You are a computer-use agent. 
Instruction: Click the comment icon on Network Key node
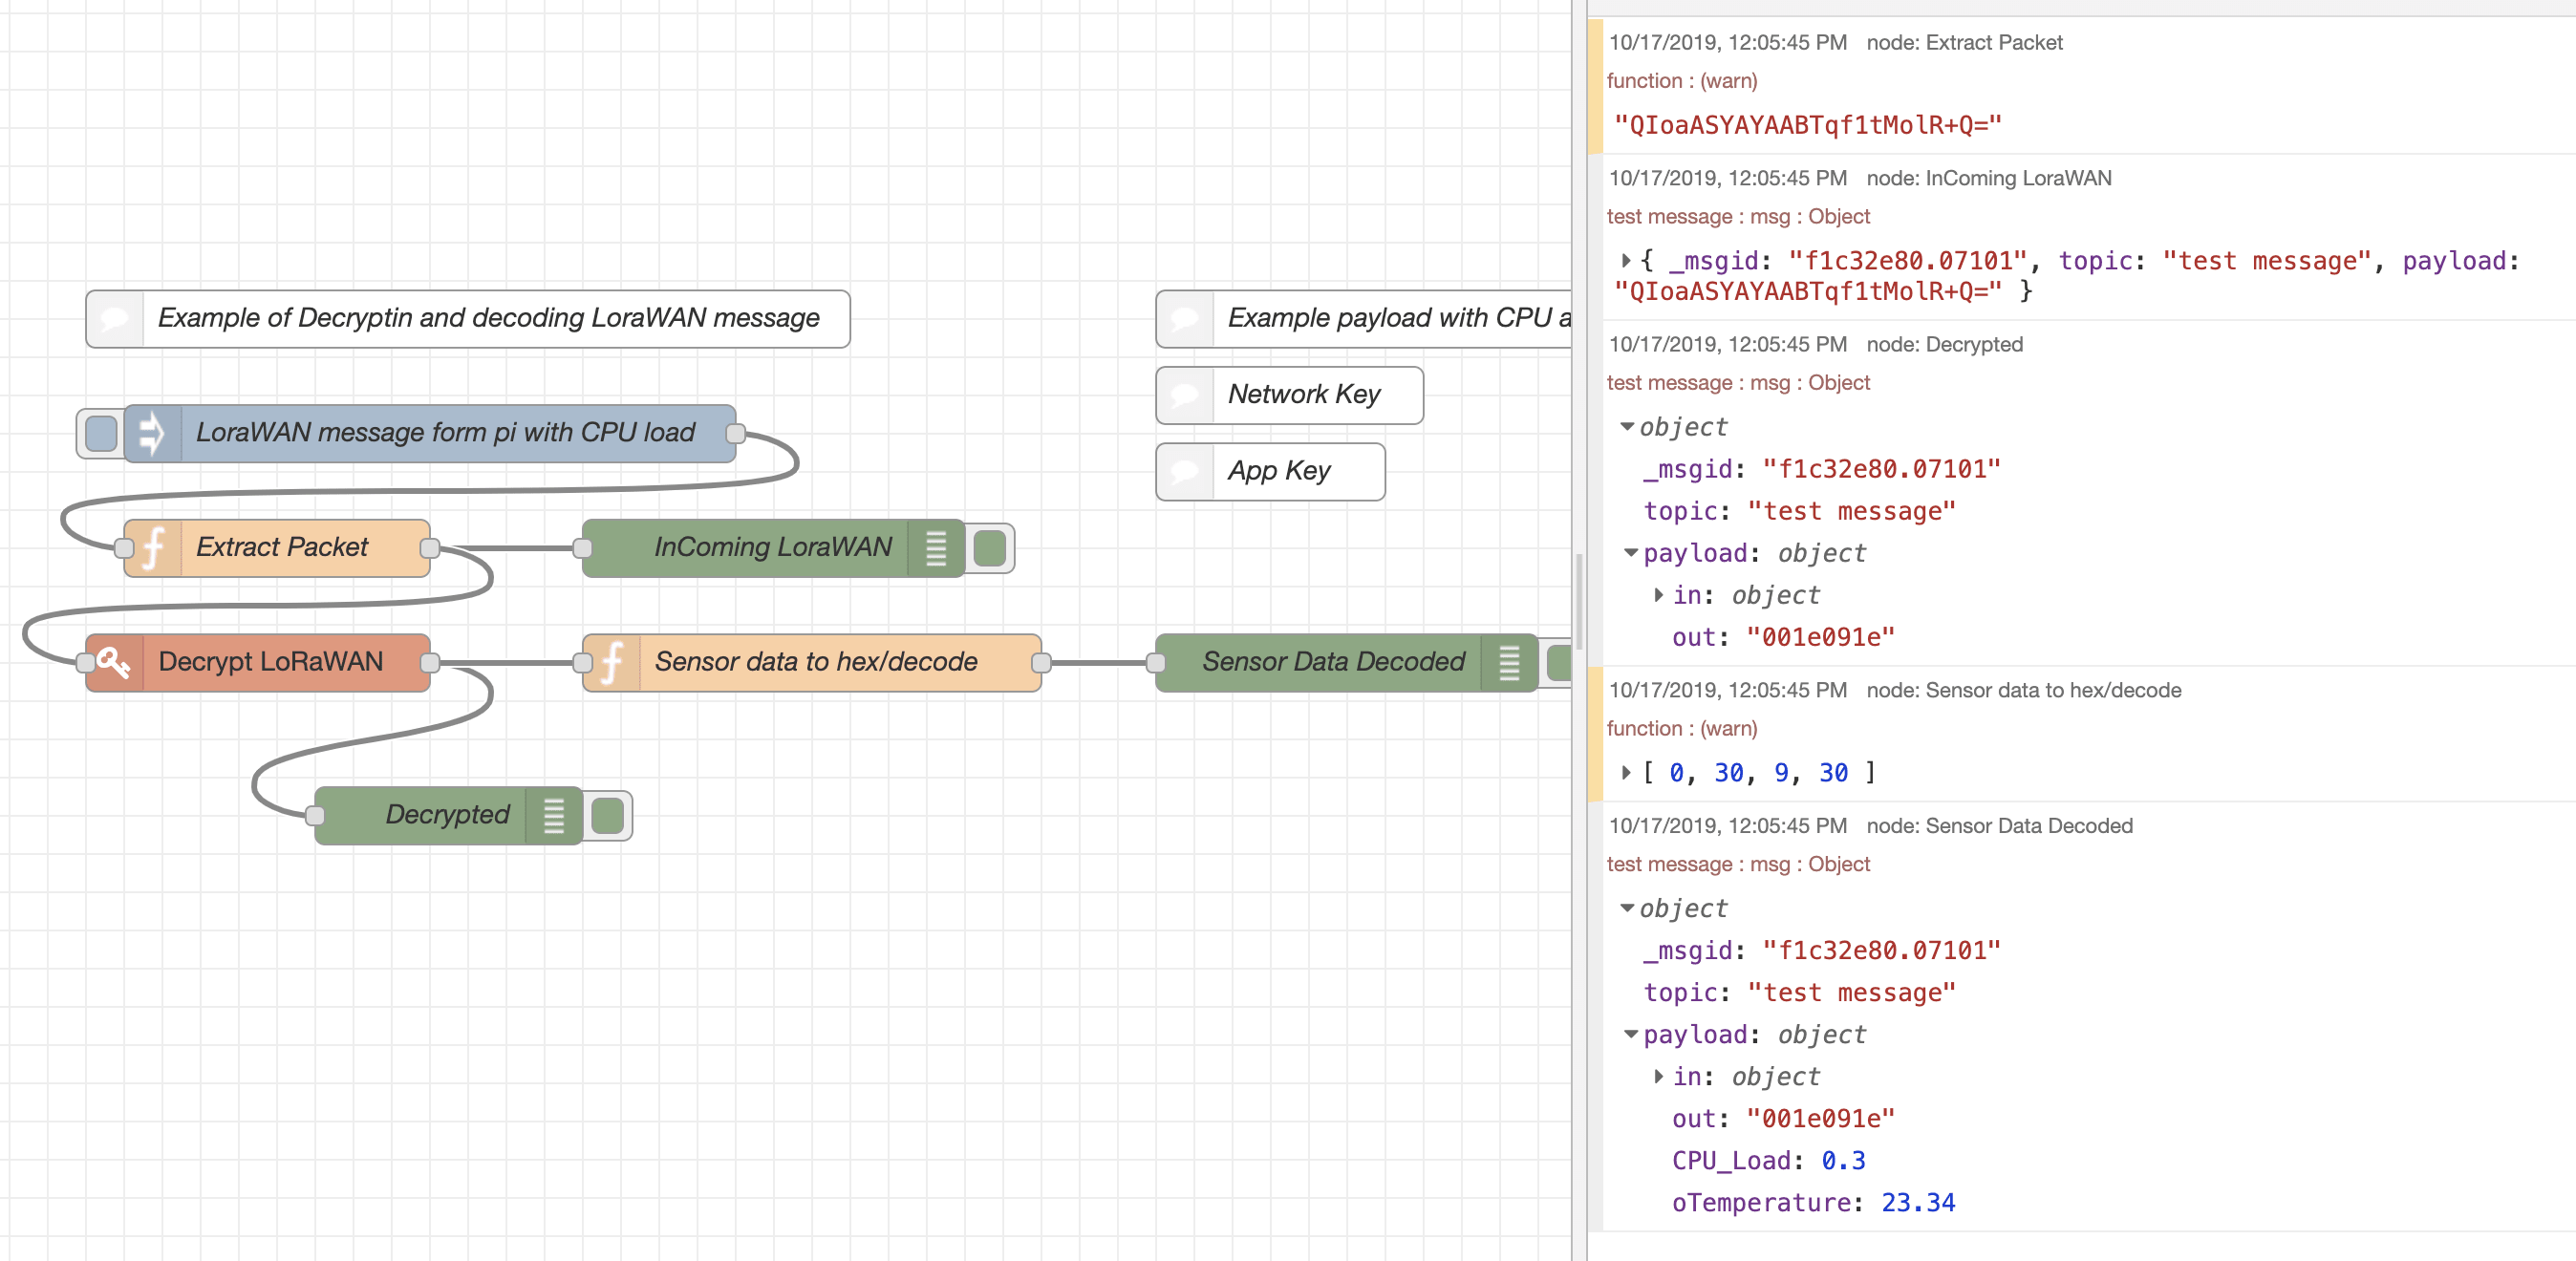[x=1185, y=394]
